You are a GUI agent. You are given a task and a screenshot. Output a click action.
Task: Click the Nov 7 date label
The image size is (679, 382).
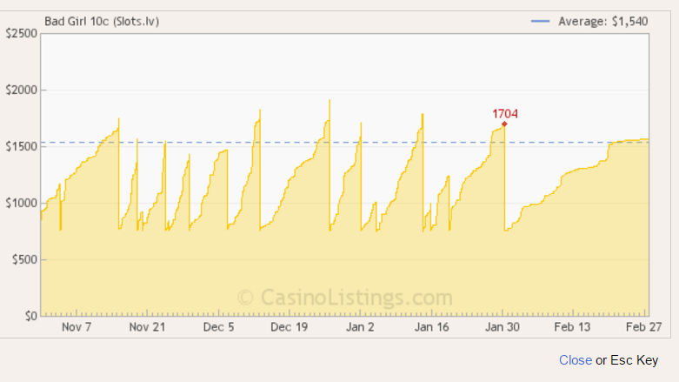(77, 327)
